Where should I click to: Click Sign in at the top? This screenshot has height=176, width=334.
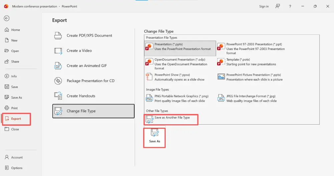264,6
